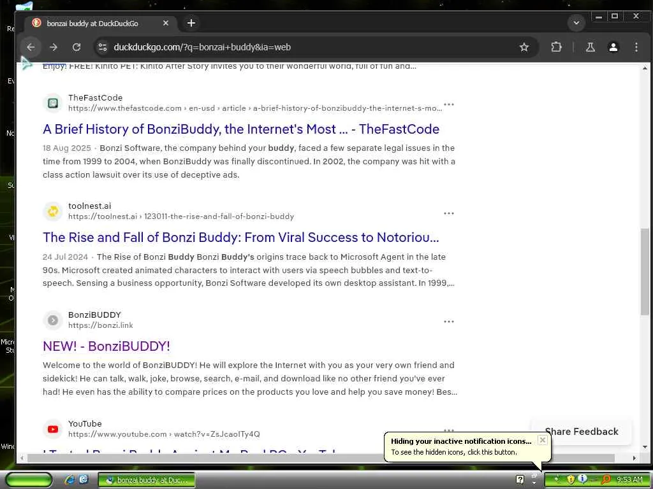Viewport: 653px width, 489px height.
Task: Open more options for BonziBUDDY result
Action: 448,322
